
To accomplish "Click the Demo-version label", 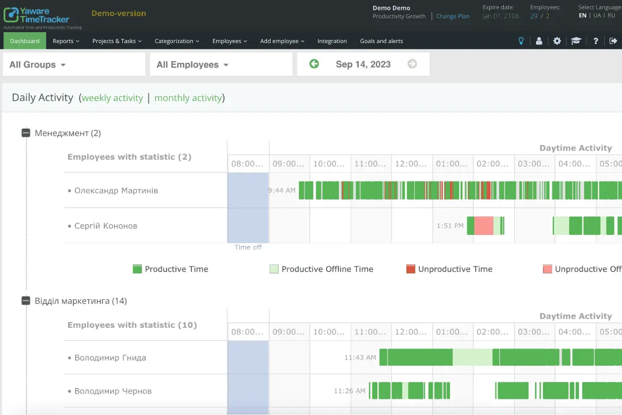I will [119, 13].
